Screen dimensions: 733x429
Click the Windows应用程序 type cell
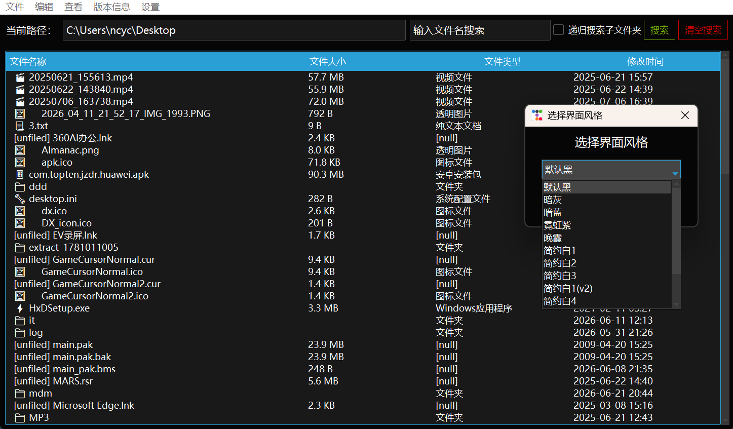(474, 308)
